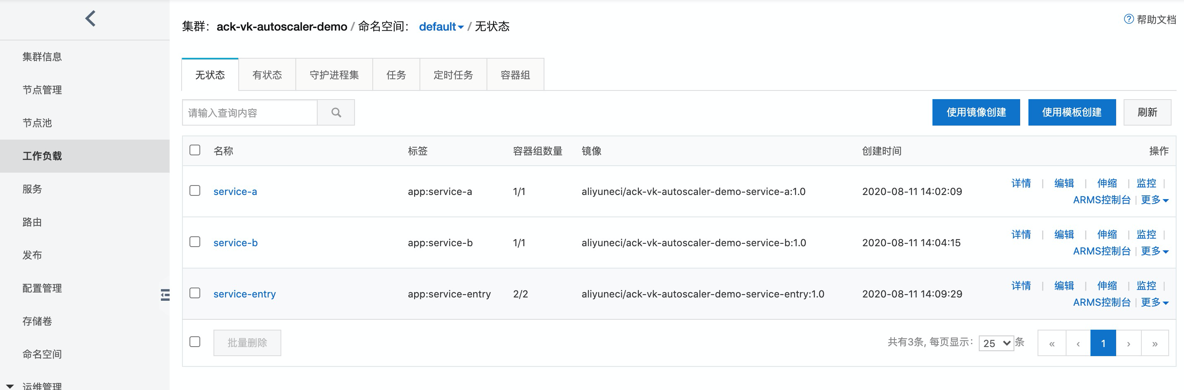Viewport: 1184px width, 390px height.
Task: Click 使用镜像创建 button
Action: tap(976, 112)
